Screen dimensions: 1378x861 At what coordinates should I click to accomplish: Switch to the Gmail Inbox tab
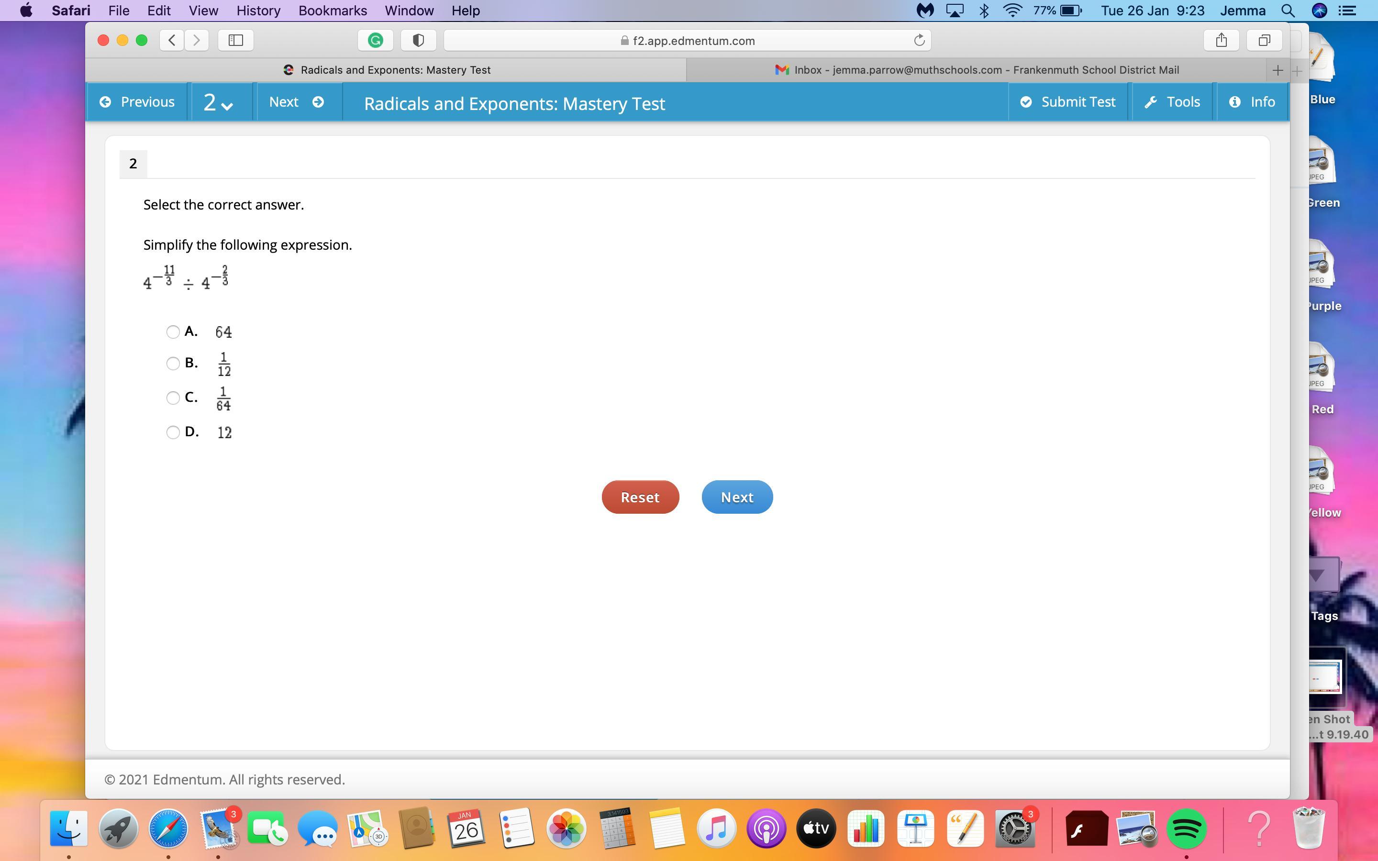977,70
